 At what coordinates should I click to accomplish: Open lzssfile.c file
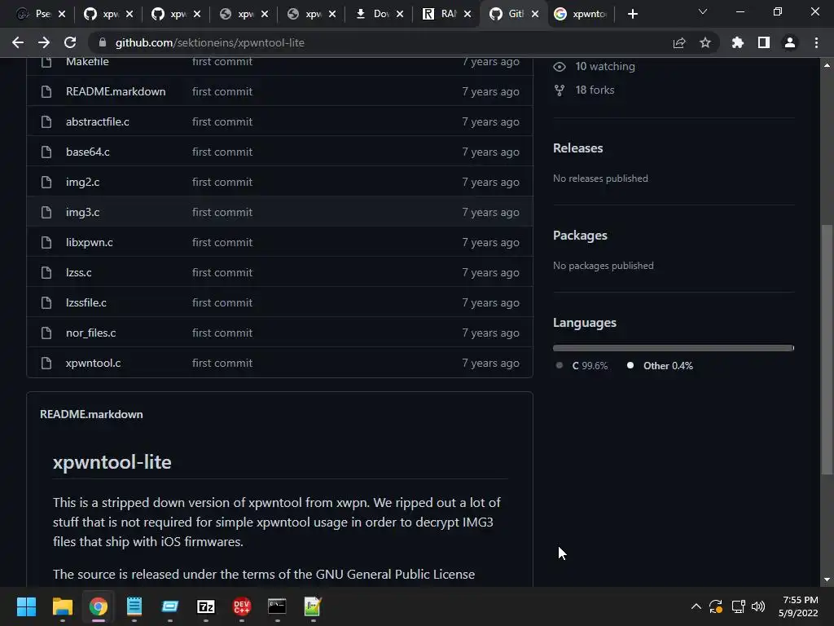(86, 303)
